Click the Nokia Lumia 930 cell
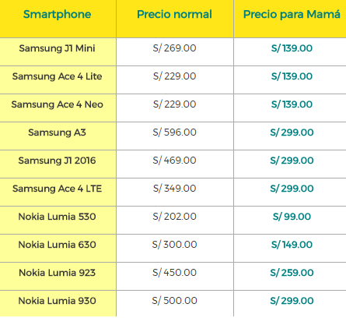 pos(57,301)
